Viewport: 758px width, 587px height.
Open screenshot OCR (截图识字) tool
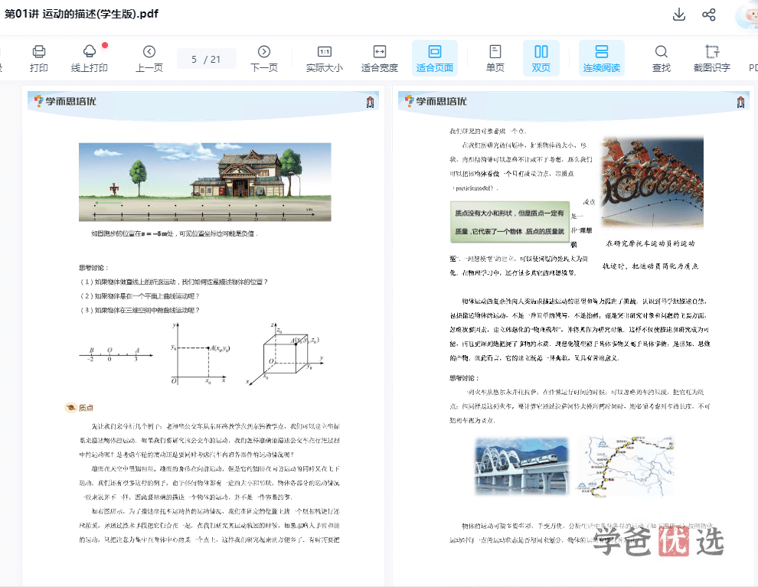(x=711, y=58)
